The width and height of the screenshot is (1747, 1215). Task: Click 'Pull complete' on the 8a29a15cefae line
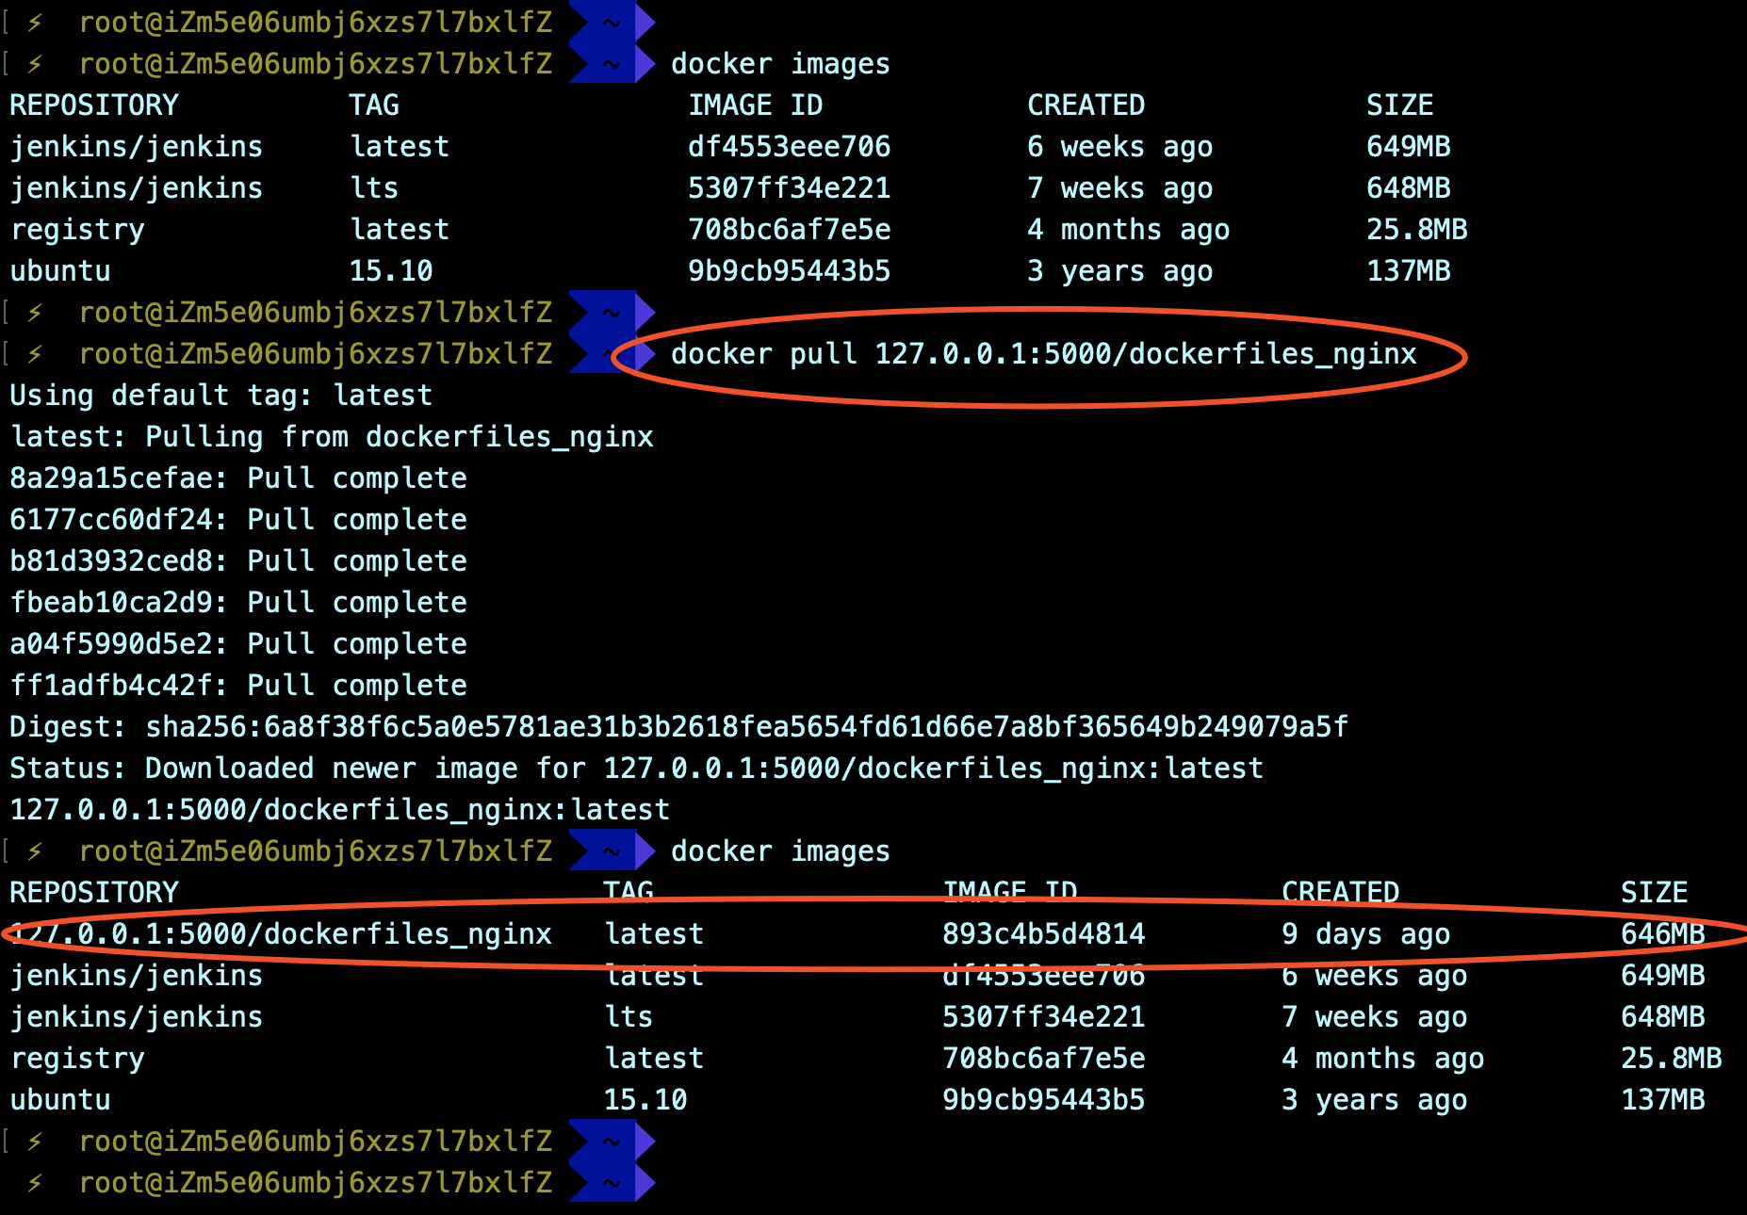[357, 478]
